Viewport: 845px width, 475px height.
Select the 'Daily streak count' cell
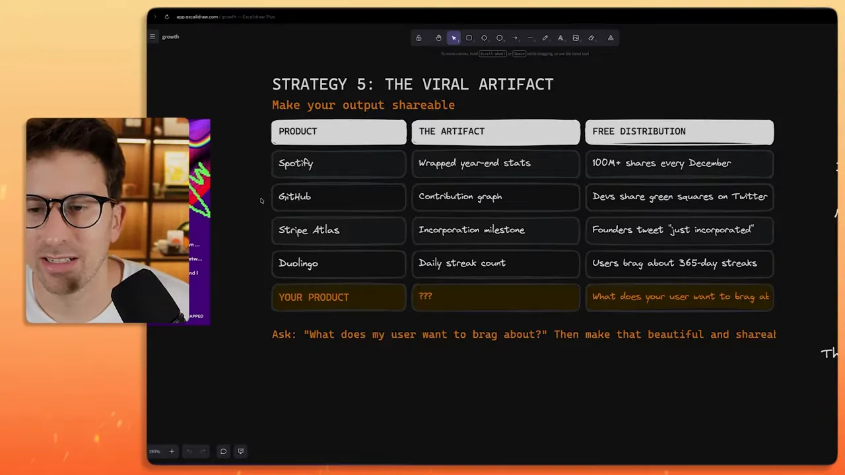coord(496,264)
